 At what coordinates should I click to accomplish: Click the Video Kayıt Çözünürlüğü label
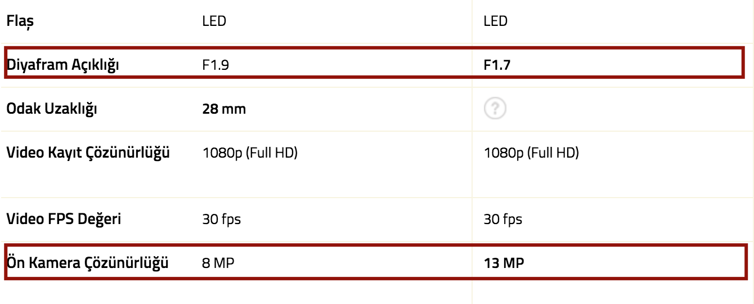point(88,153)
